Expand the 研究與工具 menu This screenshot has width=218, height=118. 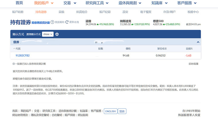[x=97, y=3]
